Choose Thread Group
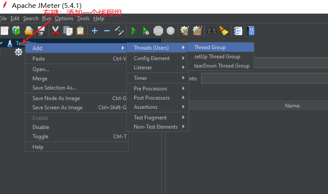The width and height of the screenshot is (328, 194). click(221, 47)
